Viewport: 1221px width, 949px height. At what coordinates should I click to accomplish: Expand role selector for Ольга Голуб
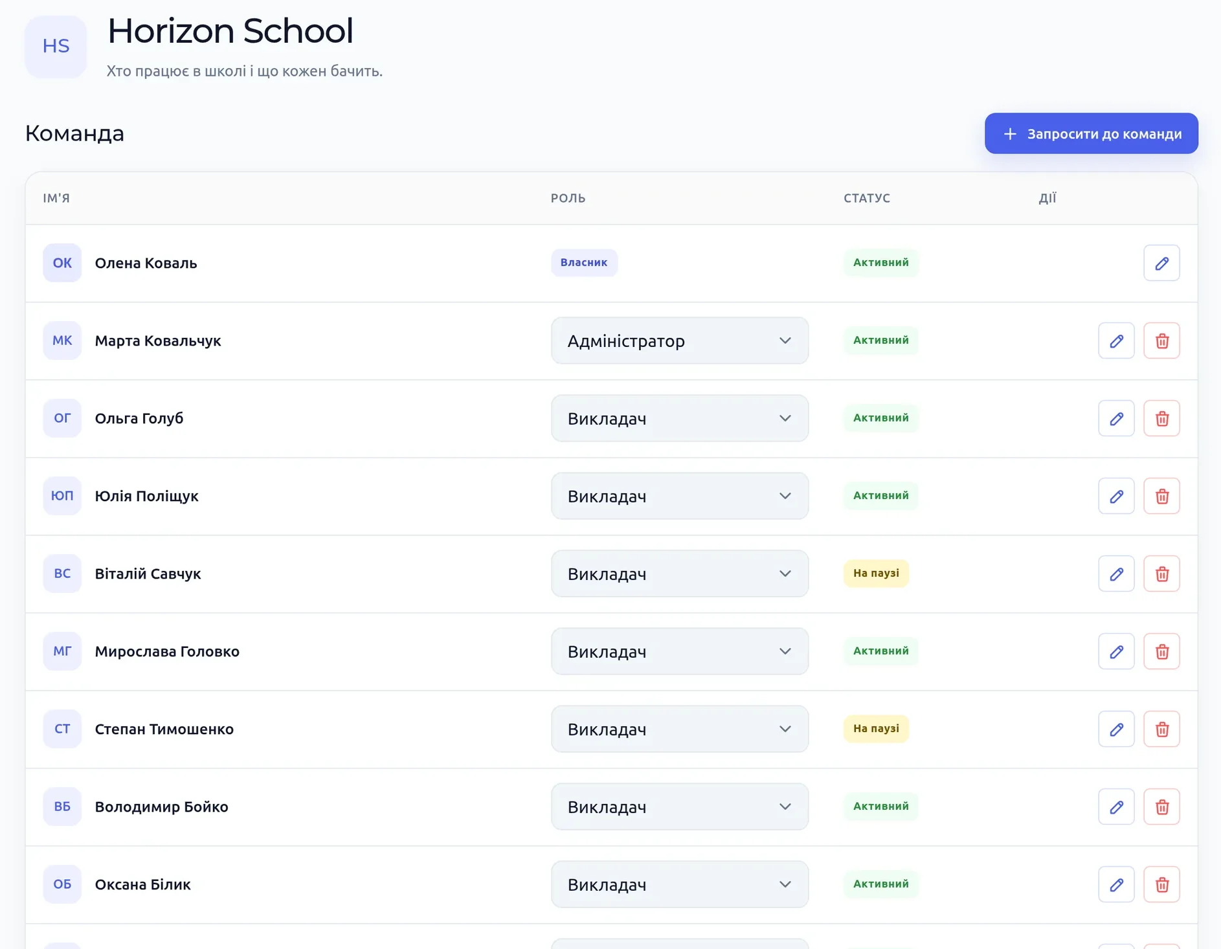click(680, 418)
